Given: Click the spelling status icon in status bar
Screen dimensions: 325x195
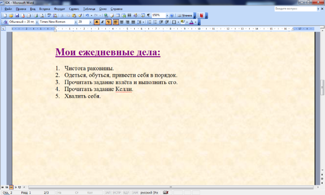Looking at the screenshot, I should (x=165, y=192).
